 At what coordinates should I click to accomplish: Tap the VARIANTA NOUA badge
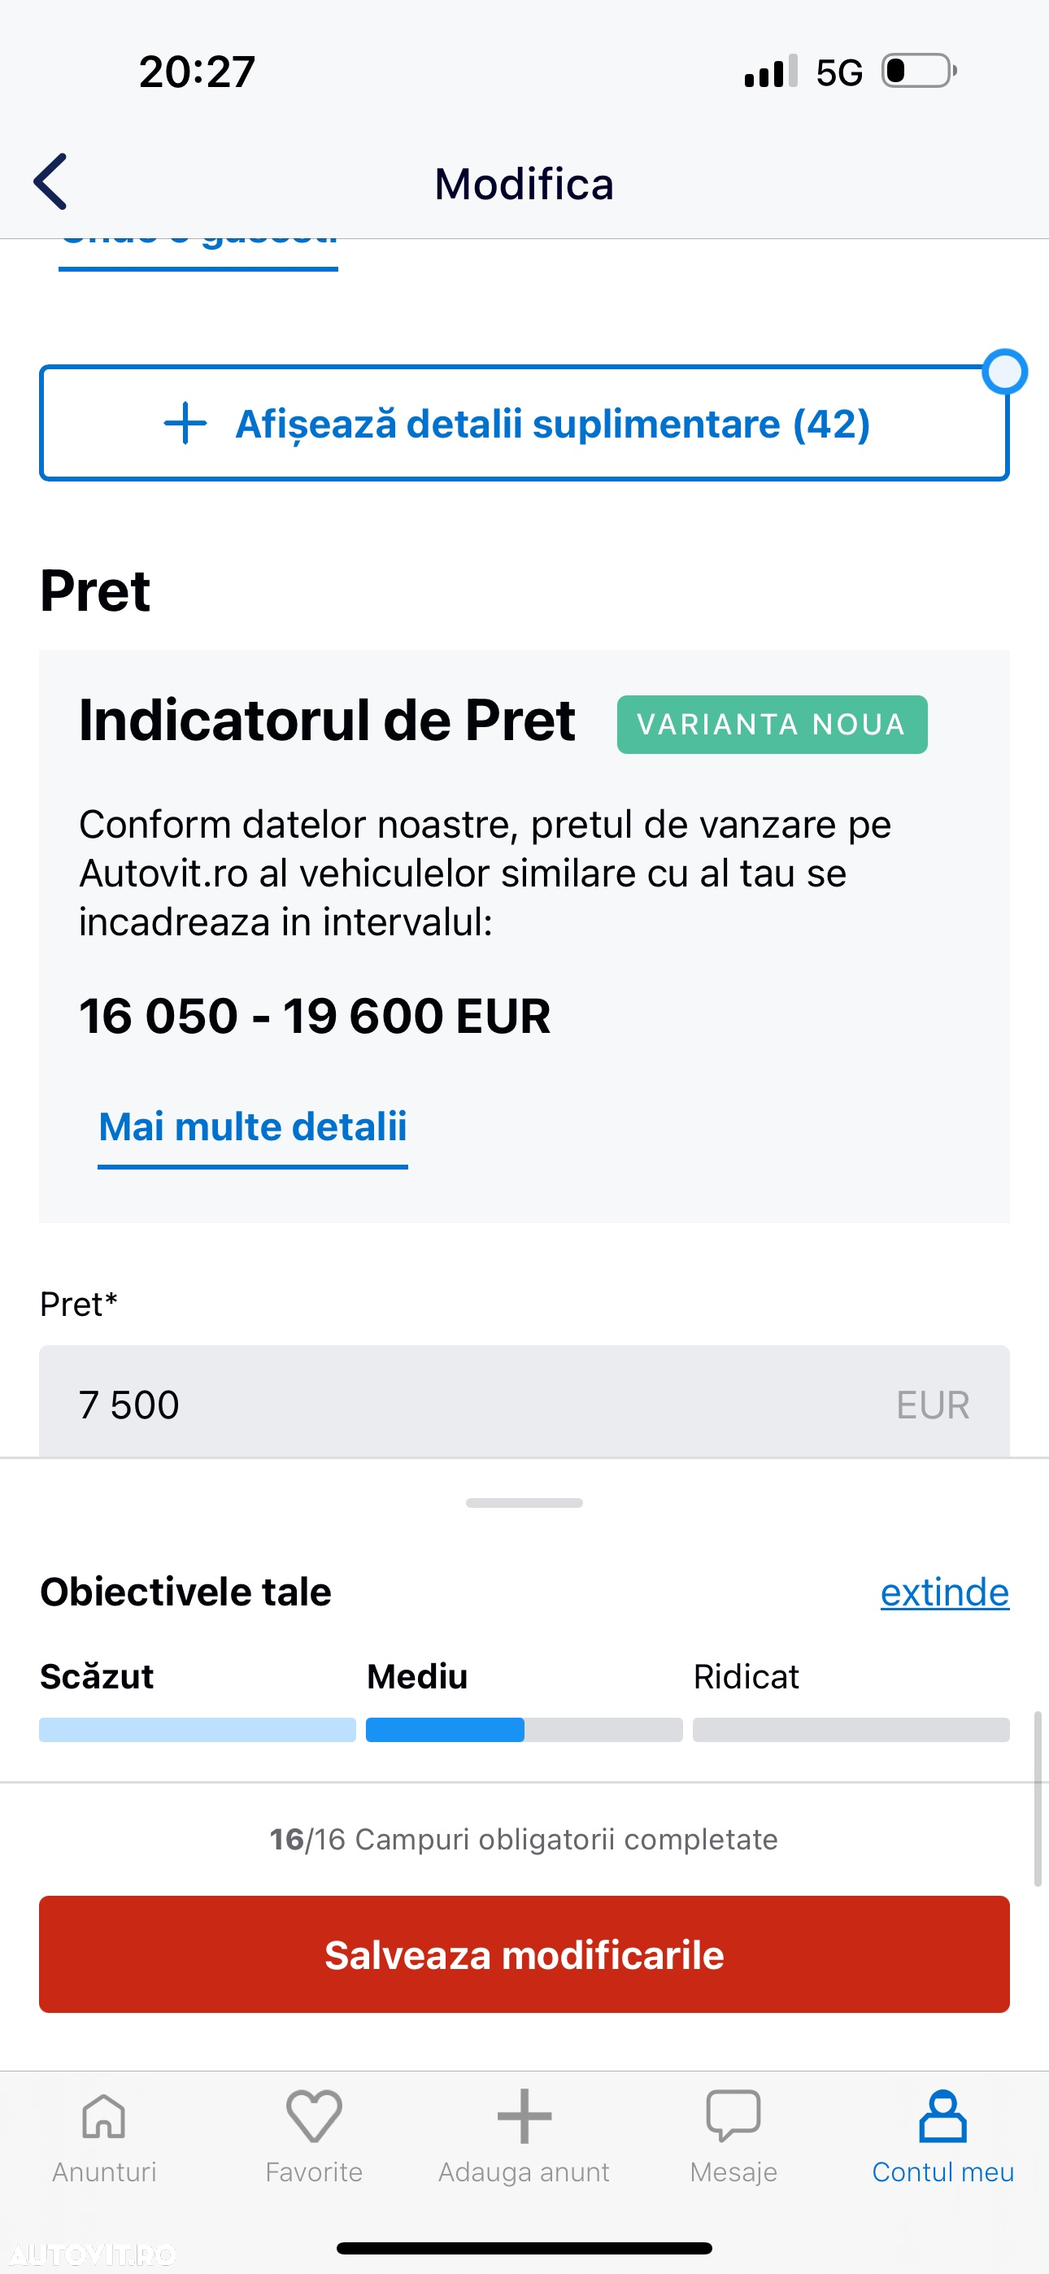coord(772,725)
